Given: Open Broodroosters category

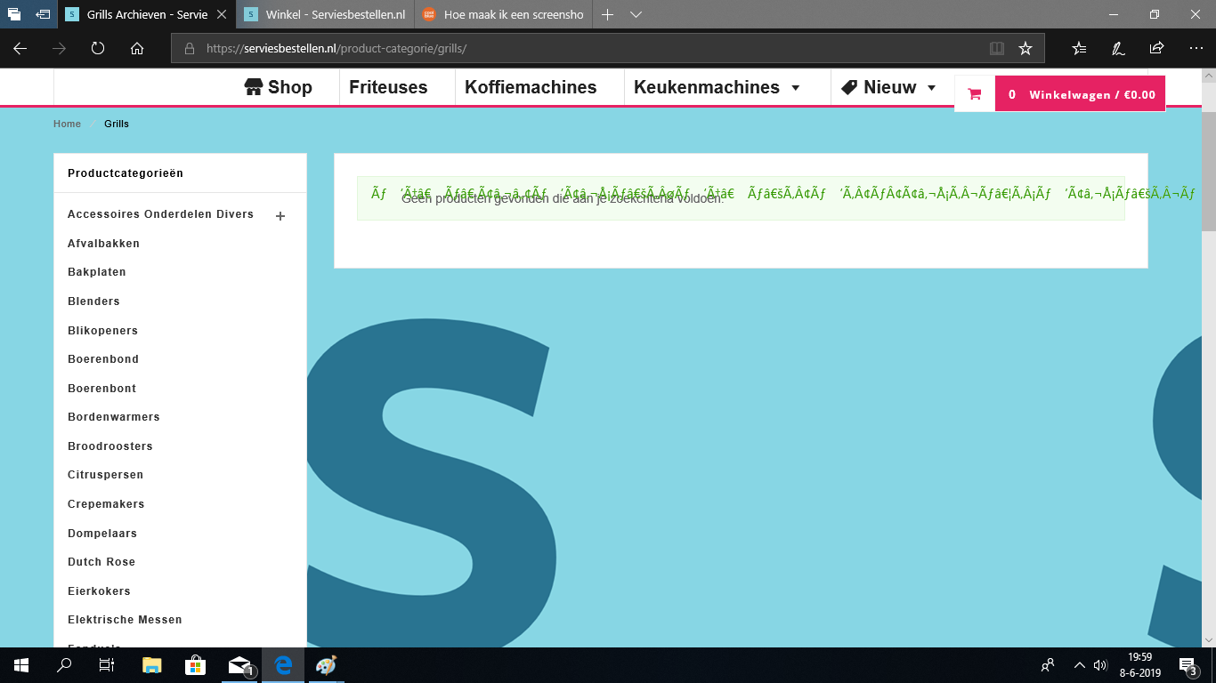Looking at the screenshot, I should [110, 446].
